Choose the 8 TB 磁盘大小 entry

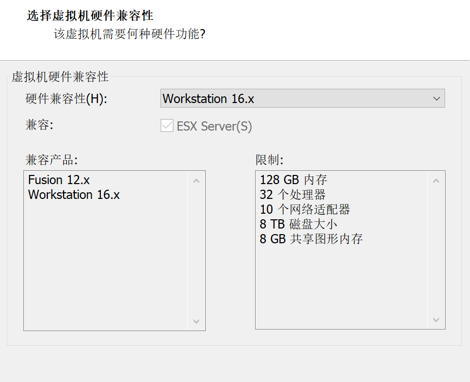[298, 224]
